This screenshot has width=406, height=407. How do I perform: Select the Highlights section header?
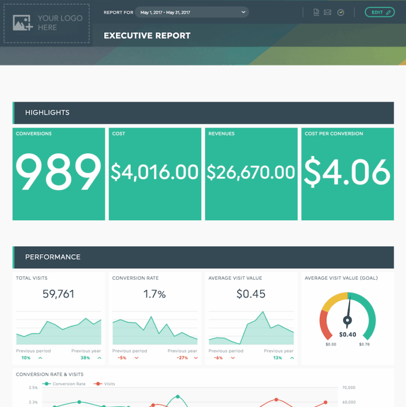(203, 113)
